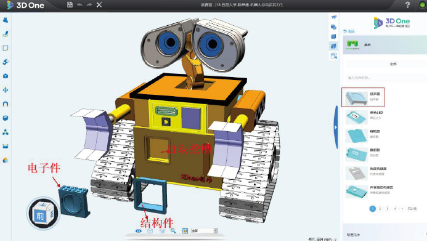Open the 3D One logo menu

point(25,5)
